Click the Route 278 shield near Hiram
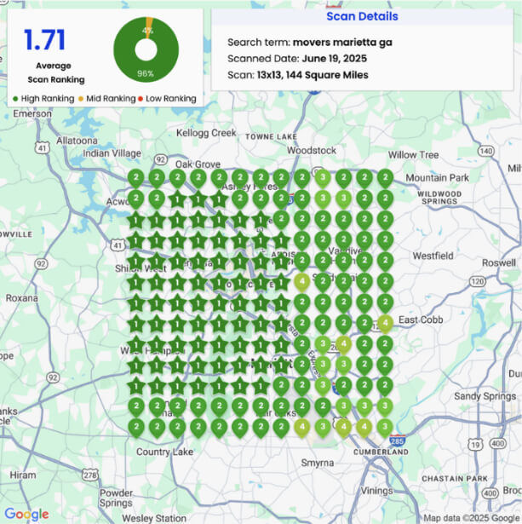The width and height of the screenshot is (522, 524). [90, 475]
